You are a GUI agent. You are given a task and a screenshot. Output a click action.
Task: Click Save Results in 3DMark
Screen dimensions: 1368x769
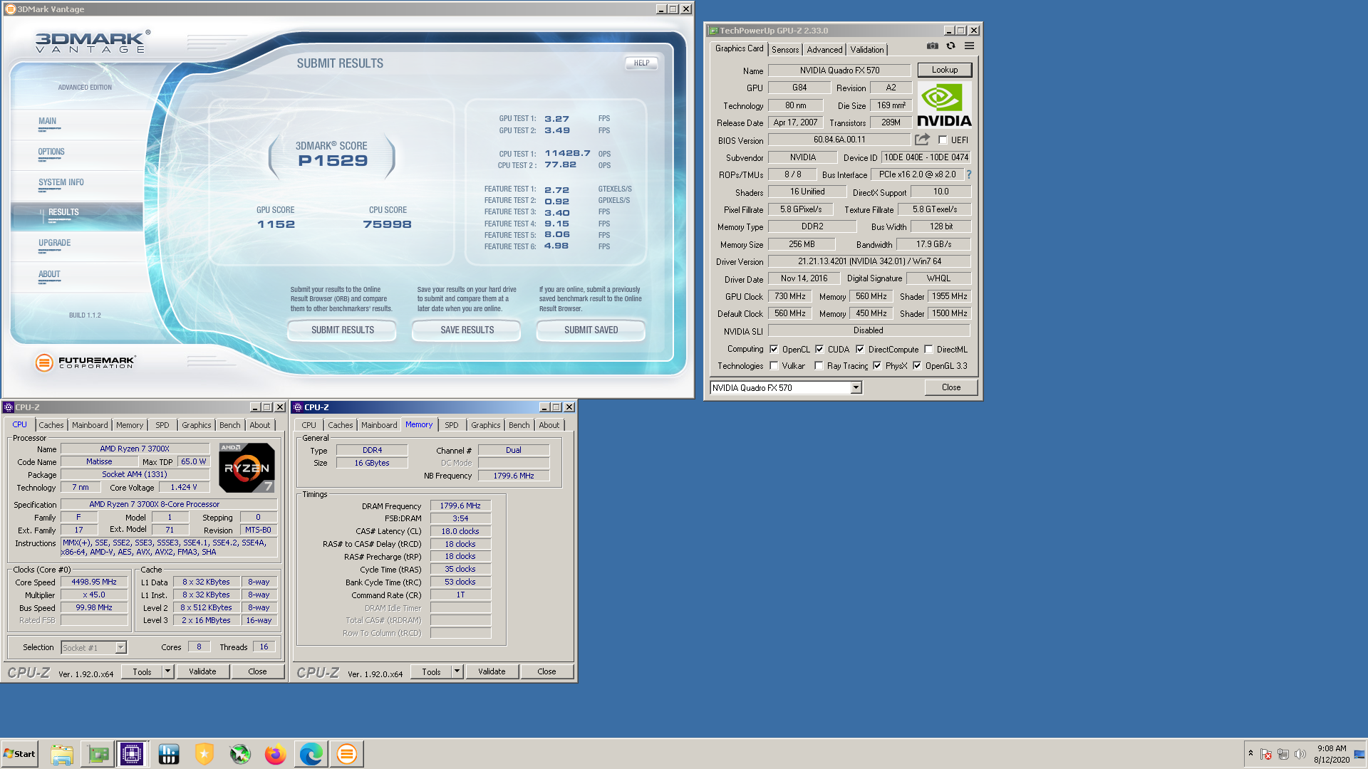467,330
